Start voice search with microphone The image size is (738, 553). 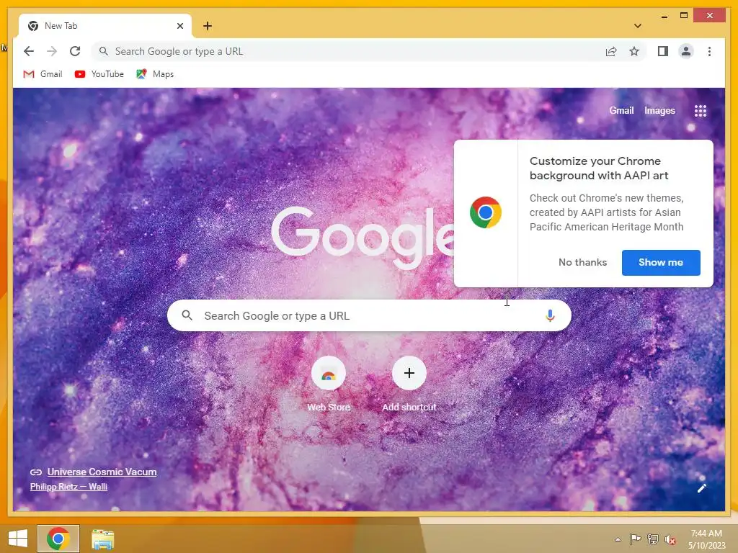tap(550, 315)
